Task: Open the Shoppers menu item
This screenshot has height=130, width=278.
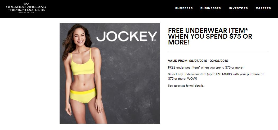Action: (x=184, y=8)
